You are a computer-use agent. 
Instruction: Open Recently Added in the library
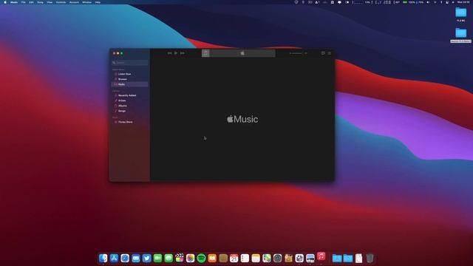130,95
